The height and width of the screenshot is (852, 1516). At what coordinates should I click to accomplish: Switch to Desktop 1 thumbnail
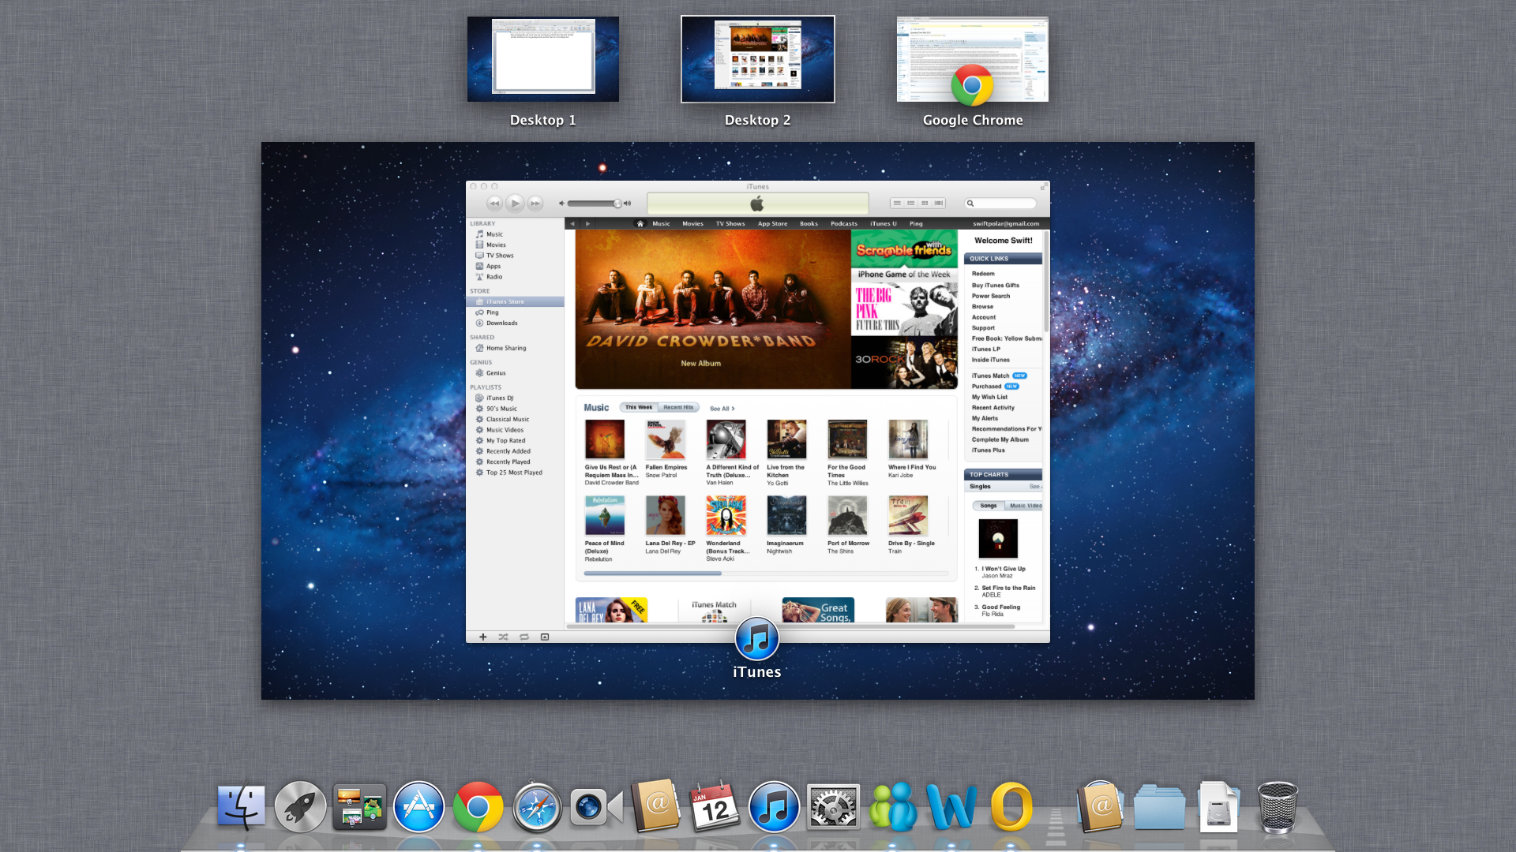coord(543,60)
